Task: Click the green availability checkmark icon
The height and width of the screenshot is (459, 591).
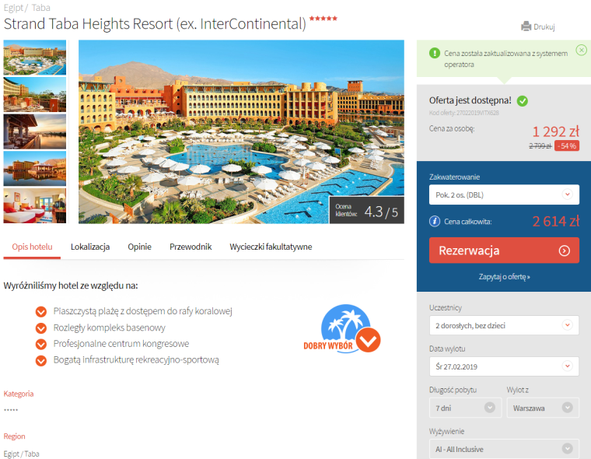Action: [522, 100]
